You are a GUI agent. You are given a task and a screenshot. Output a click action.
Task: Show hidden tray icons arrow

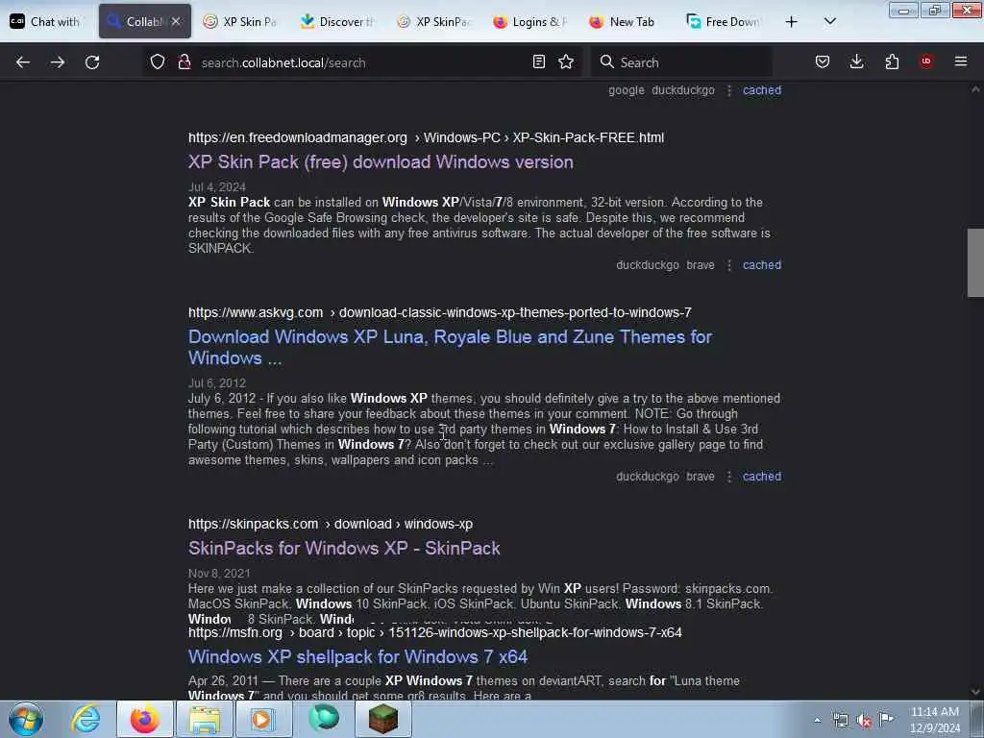(817, 720)
